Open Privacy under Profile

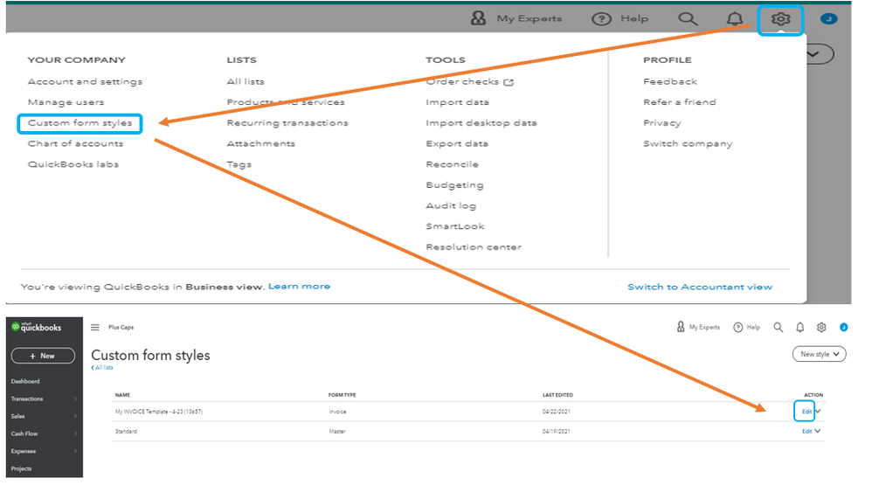[x=661, y=123]
